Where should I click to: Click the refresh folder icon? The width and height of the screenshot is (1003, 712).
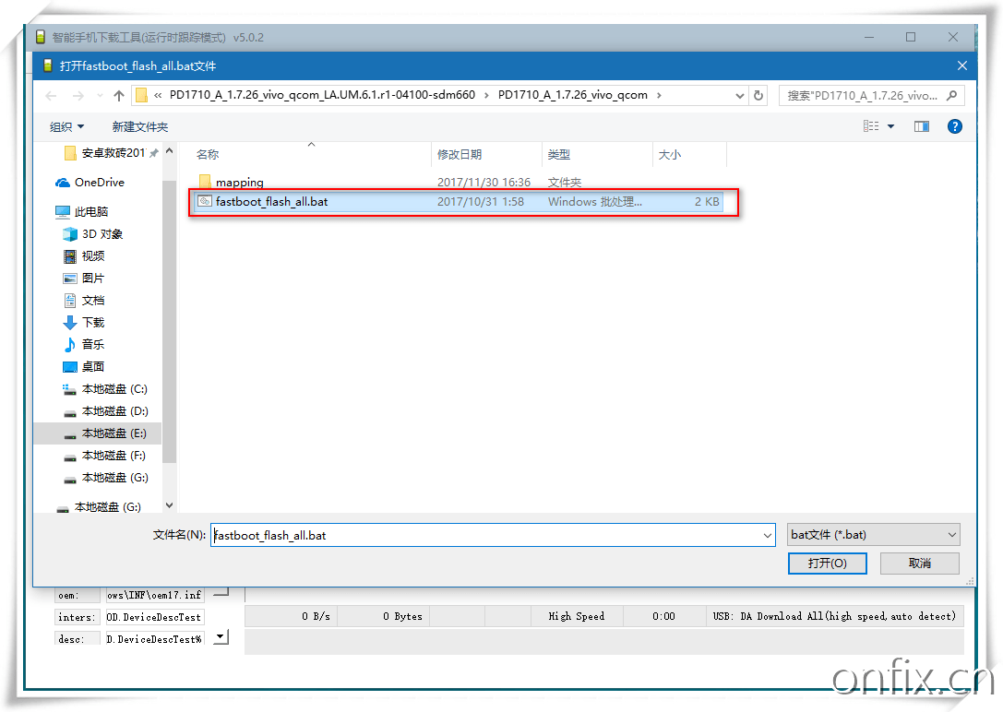tap(758, 95)
